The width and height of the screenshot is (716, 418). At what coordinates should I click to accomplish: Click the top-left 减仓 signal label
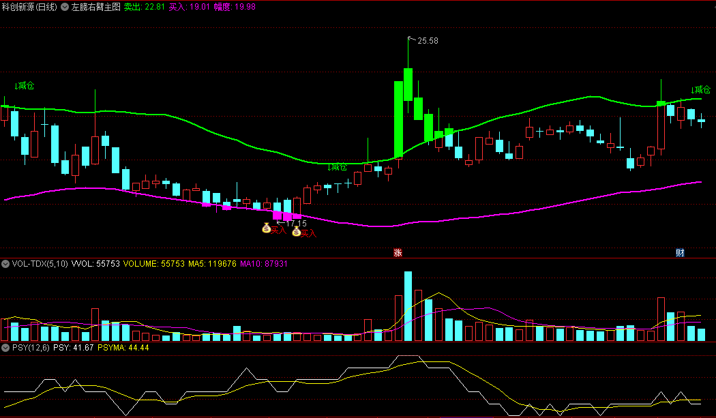(25, 86)
